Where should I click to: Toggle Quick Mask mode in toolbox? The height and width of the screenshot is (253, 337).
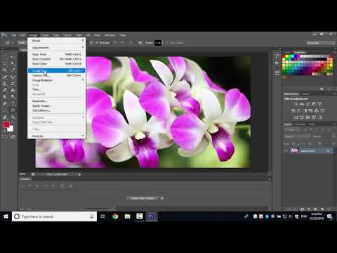click(x=5, y=136)
